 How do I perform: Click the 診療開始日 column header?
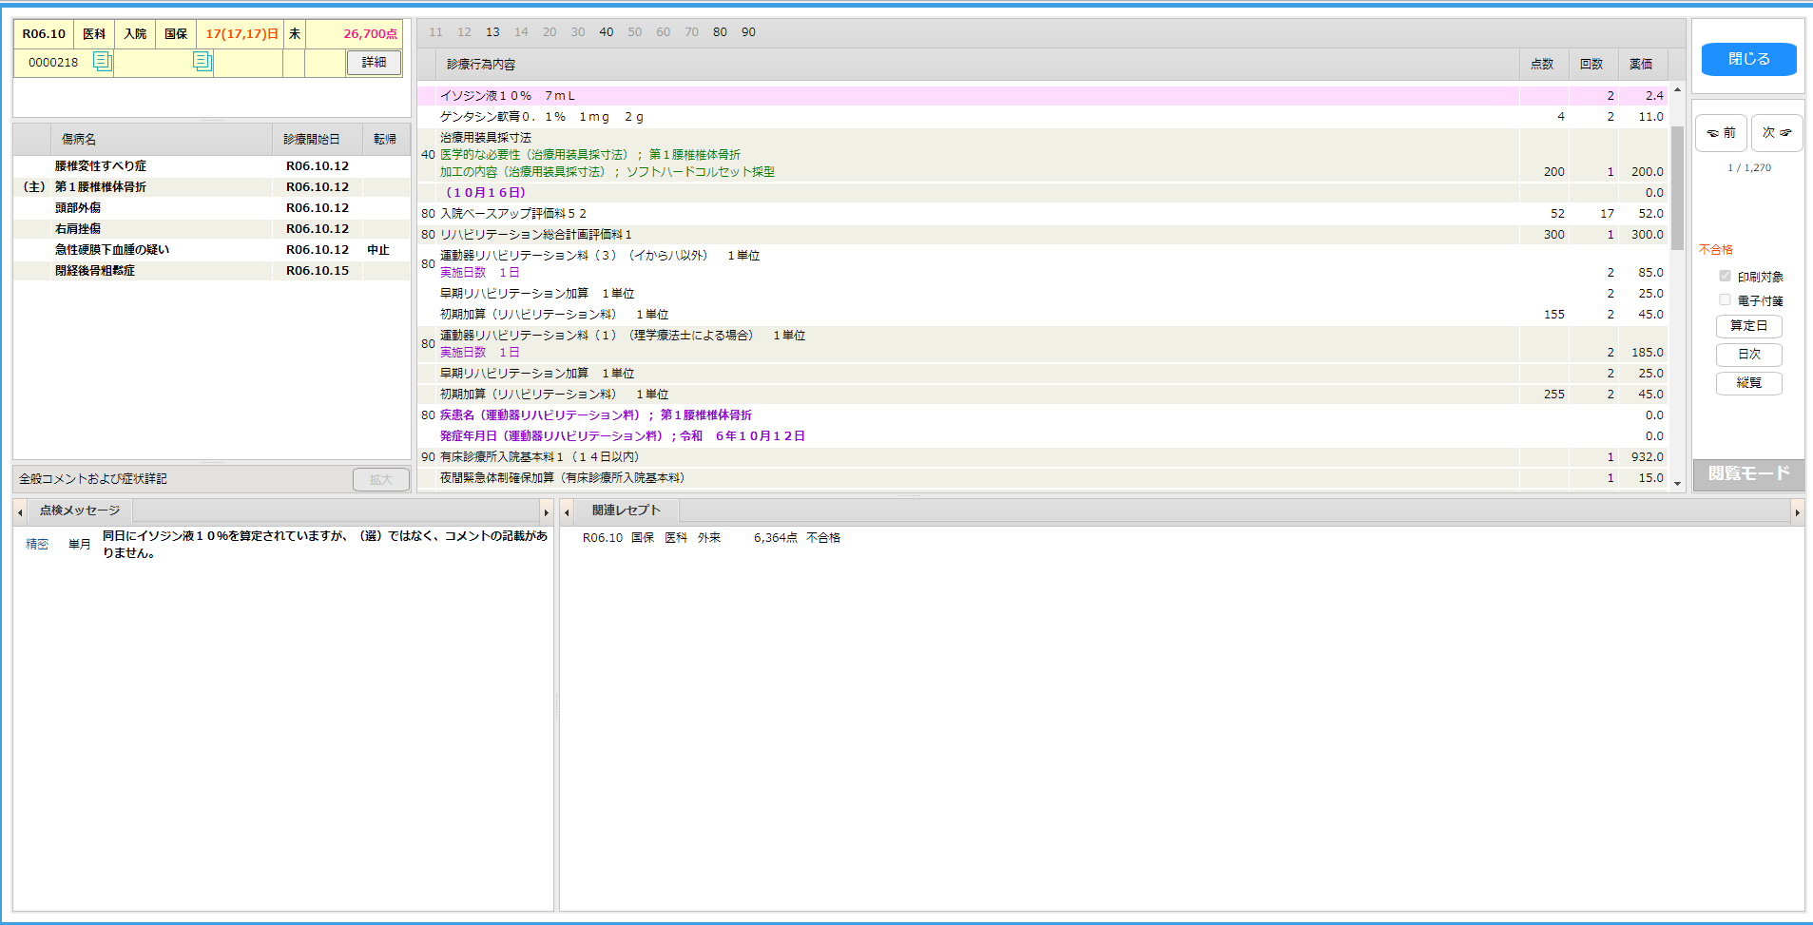click(318, 140)
